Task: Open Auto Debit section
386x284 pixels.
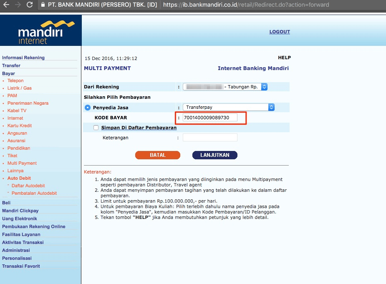Action: pos(19,178)
